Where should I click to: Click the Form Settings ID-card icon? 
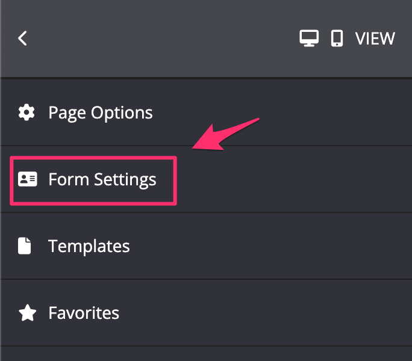tap(28, 179)
